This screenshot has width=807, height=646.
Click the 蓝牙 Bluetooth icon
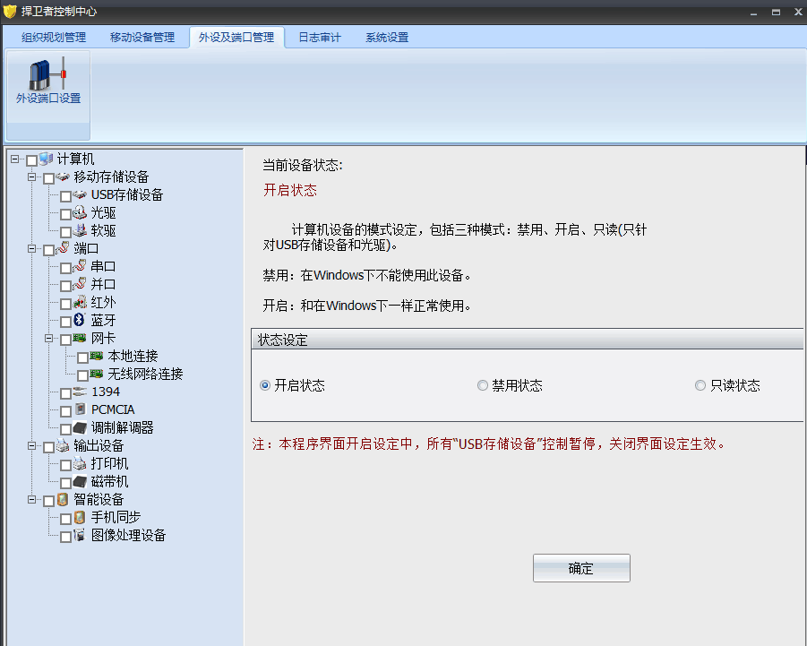(79, 320)
